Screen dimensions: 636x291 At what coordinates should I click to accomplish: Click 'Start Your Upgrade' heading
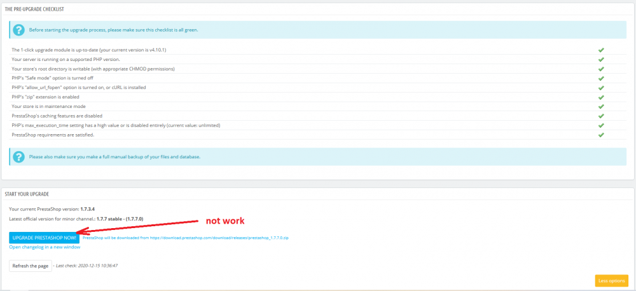point(27,194)
